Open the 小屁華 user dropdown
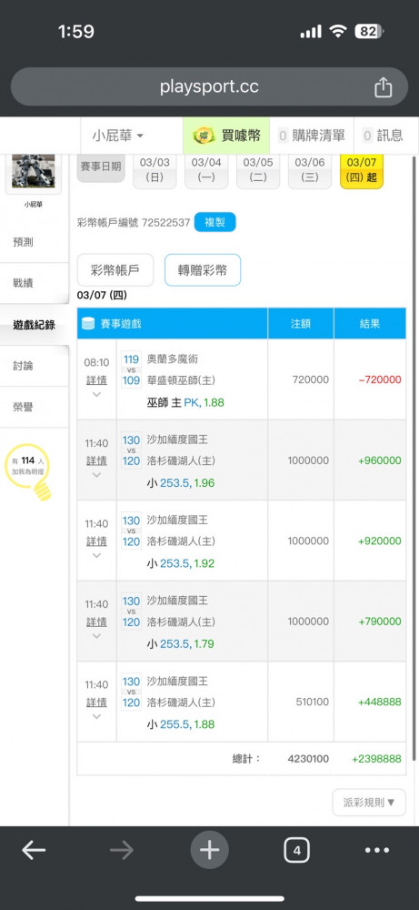Screen dimensions: 419x910 click(117, 136)
